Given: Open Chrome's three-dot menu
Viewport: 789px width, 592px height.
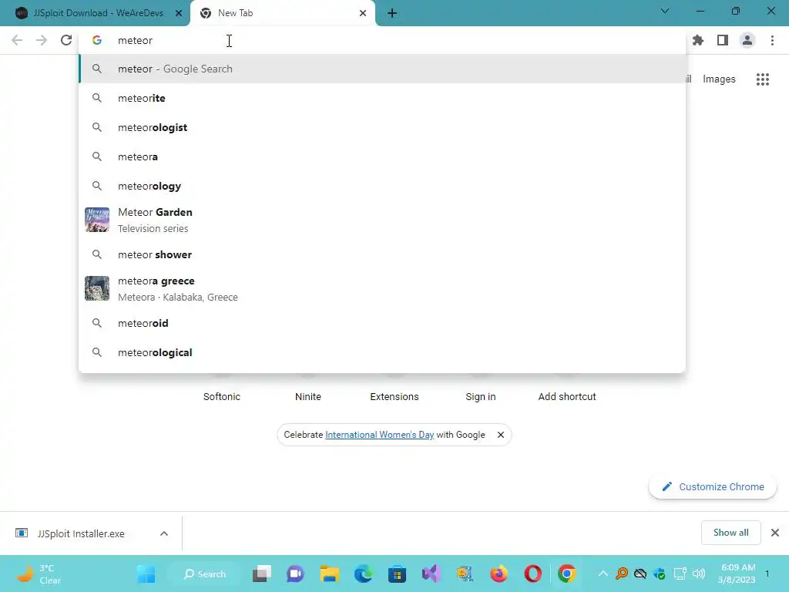Looking at the screenshot, I should [x=772, y=40].
